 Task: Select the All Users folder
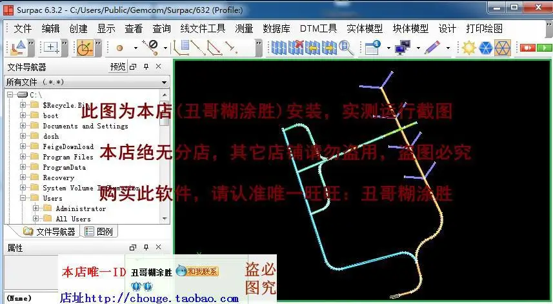(74, 219)
